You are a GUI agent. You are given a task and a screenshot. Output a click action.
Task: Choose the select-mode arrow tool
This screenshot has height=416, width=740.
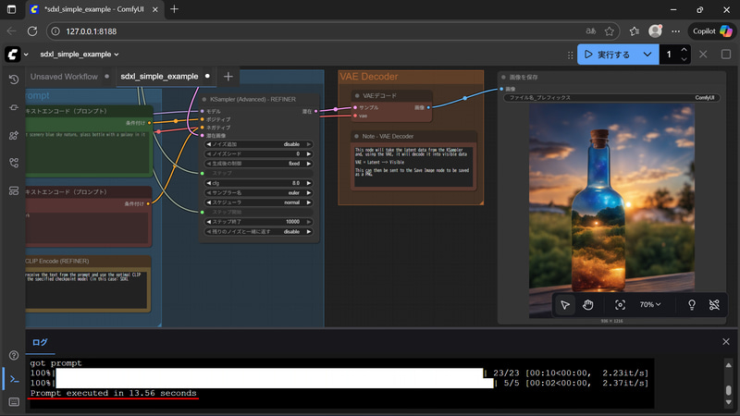click(565, 305)
